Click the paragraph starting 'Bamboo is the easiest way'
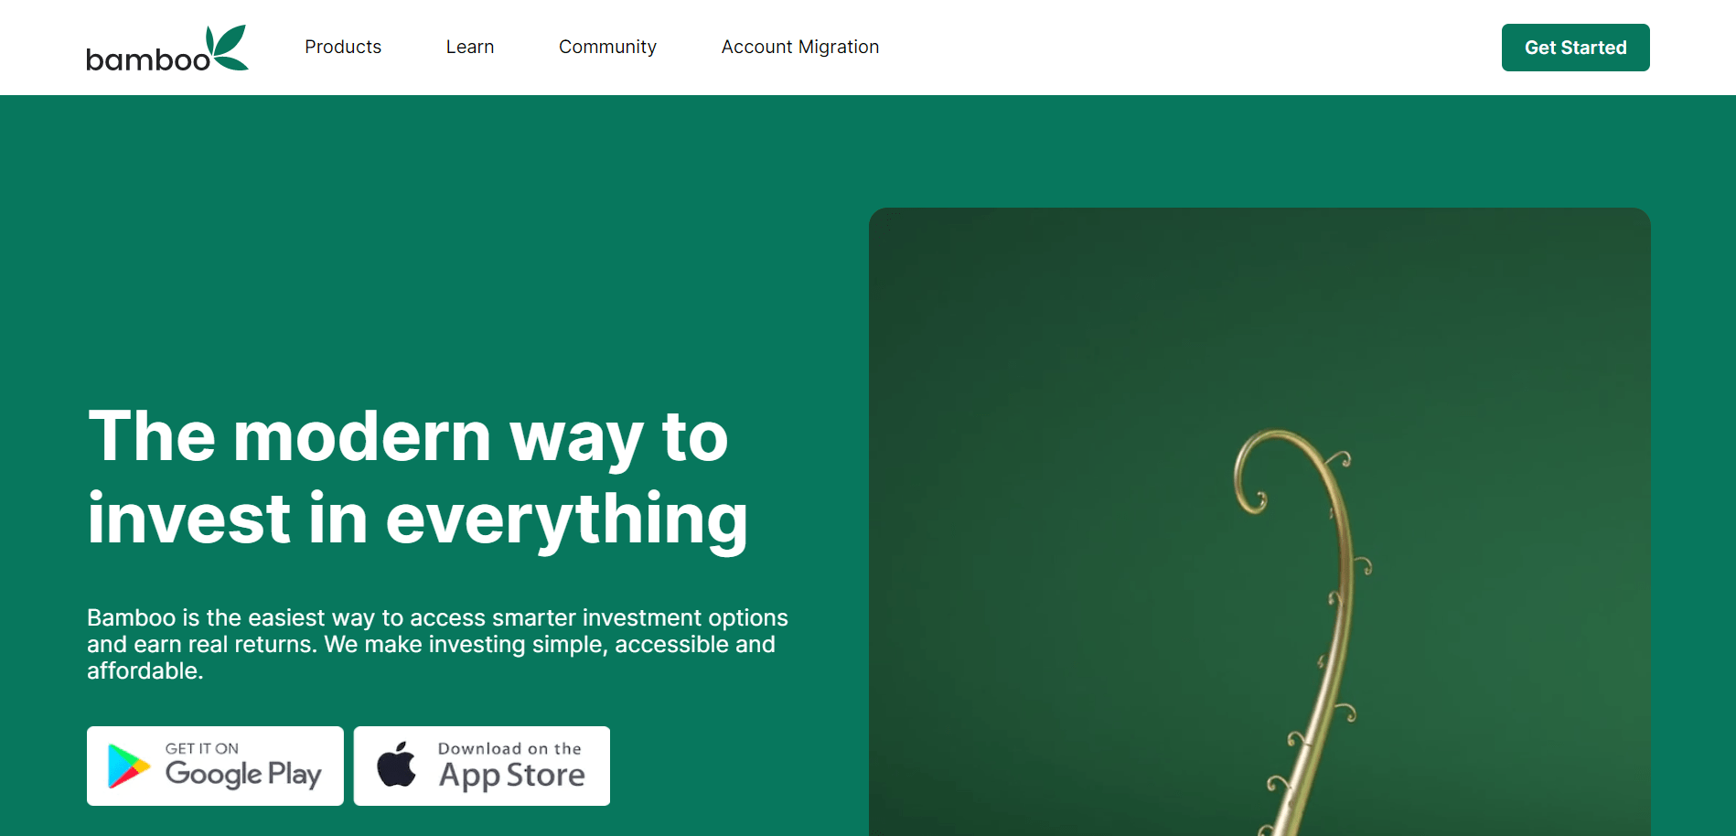The height and width of the screenshot is (836, 1736). point(437,644)
